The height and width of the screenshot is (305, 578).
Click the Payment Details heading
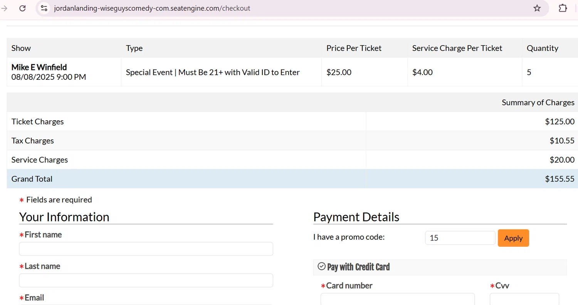[356, 217]
